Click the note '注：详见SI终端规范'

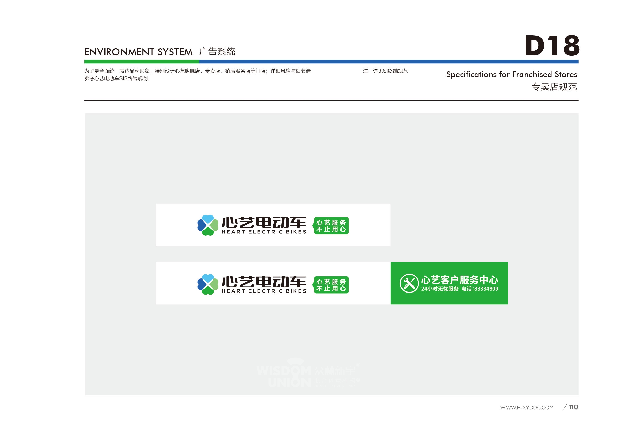(x=385, y=71)
